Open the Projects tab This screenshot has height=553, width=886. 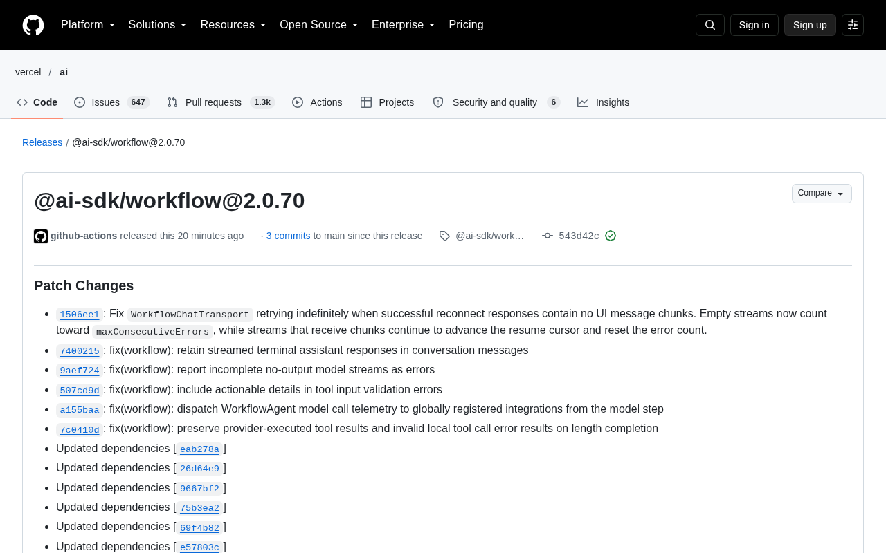pos(388,102)
